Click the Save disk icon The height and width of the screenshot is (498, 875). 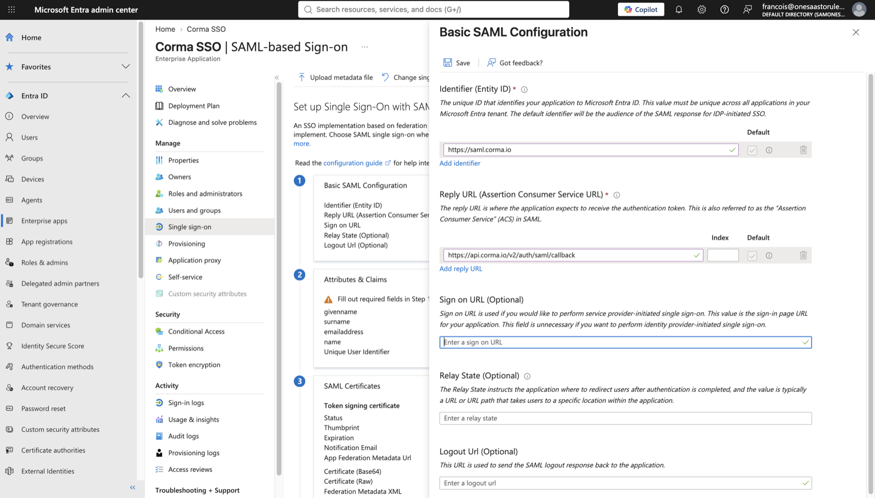pos(447,62)
